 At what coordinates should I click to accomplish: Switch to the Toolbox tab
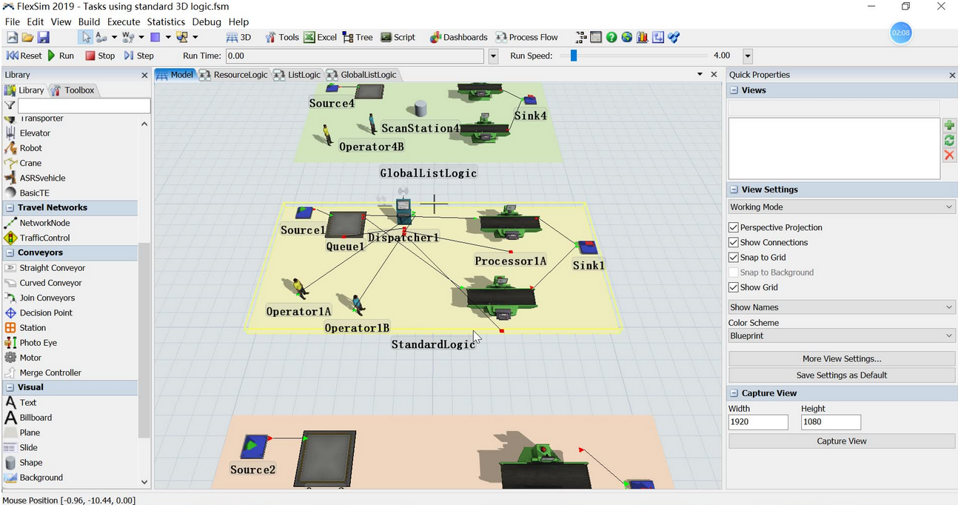point(73,90)
